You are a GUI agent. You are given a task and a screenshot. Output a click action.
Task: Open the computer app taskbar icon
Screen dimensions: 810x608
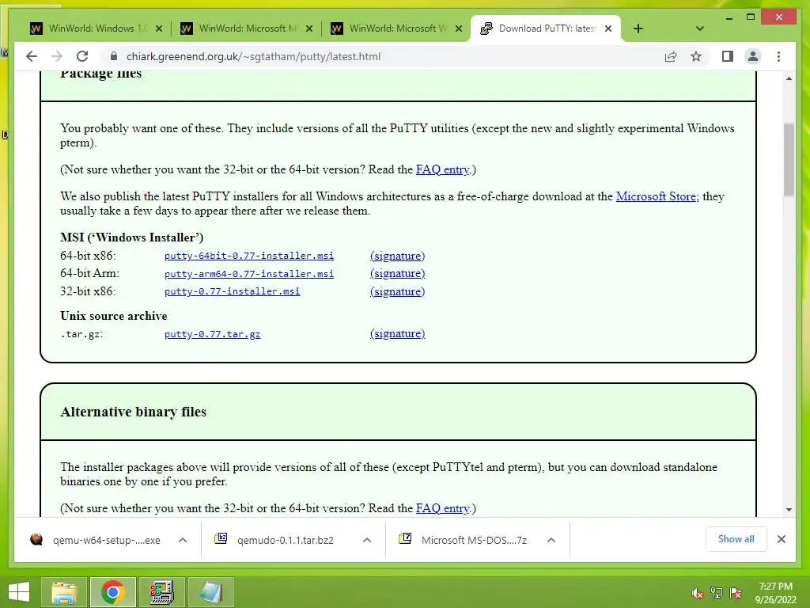pos(161,592)
